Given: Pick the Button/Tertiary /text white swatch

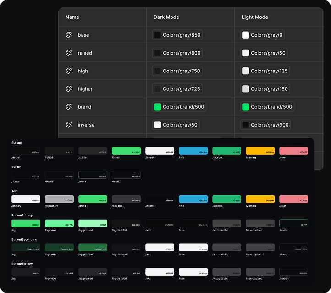Looking at the screenshot, I should point(160,272).
